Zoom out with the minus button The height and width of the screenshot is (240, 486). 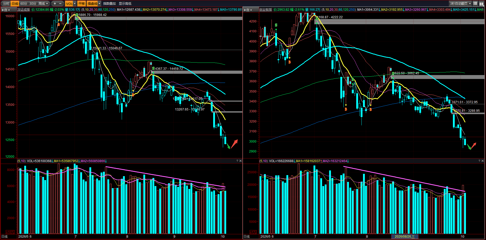[60, 3]
